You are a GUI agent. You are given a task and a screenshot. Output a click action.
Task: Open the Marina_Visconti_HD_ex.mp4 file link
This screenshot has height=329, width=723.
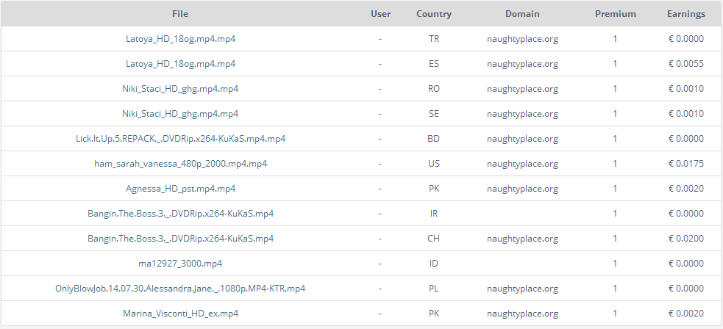pyautogui.click(x=180, y=314)
